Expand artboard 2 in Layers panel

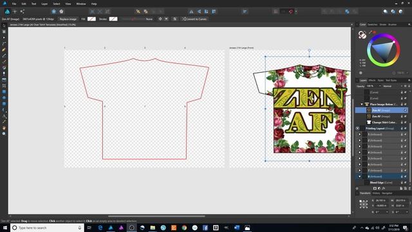(x=360, y=140)
